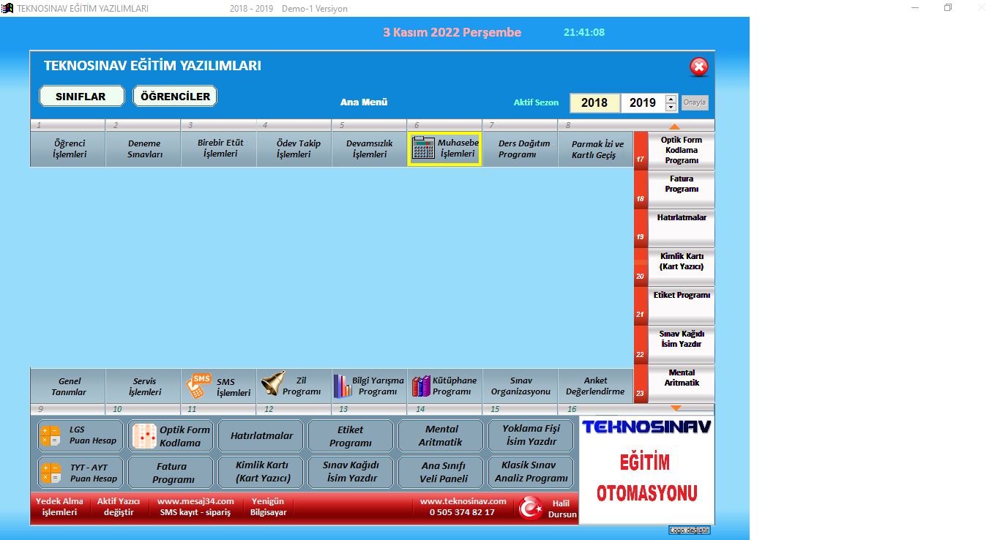Image resolution: width=1000 pixels, height=540 pixels.
Task: Open www.mesaj34.com SMS kayıt link
Action: point(195,507)
